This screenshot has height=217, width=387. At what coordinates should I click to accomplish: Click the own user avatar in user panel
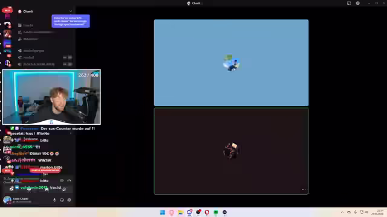[7, 200]
